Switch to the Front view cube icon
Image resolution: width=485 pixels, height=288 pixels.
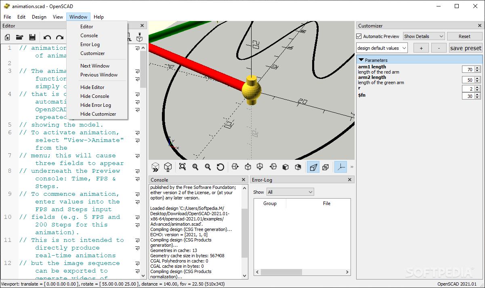286,167
